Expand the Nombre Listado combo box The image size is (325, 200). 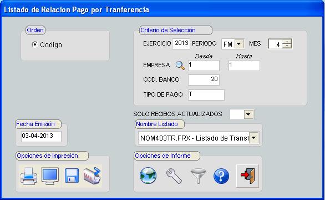253,137
